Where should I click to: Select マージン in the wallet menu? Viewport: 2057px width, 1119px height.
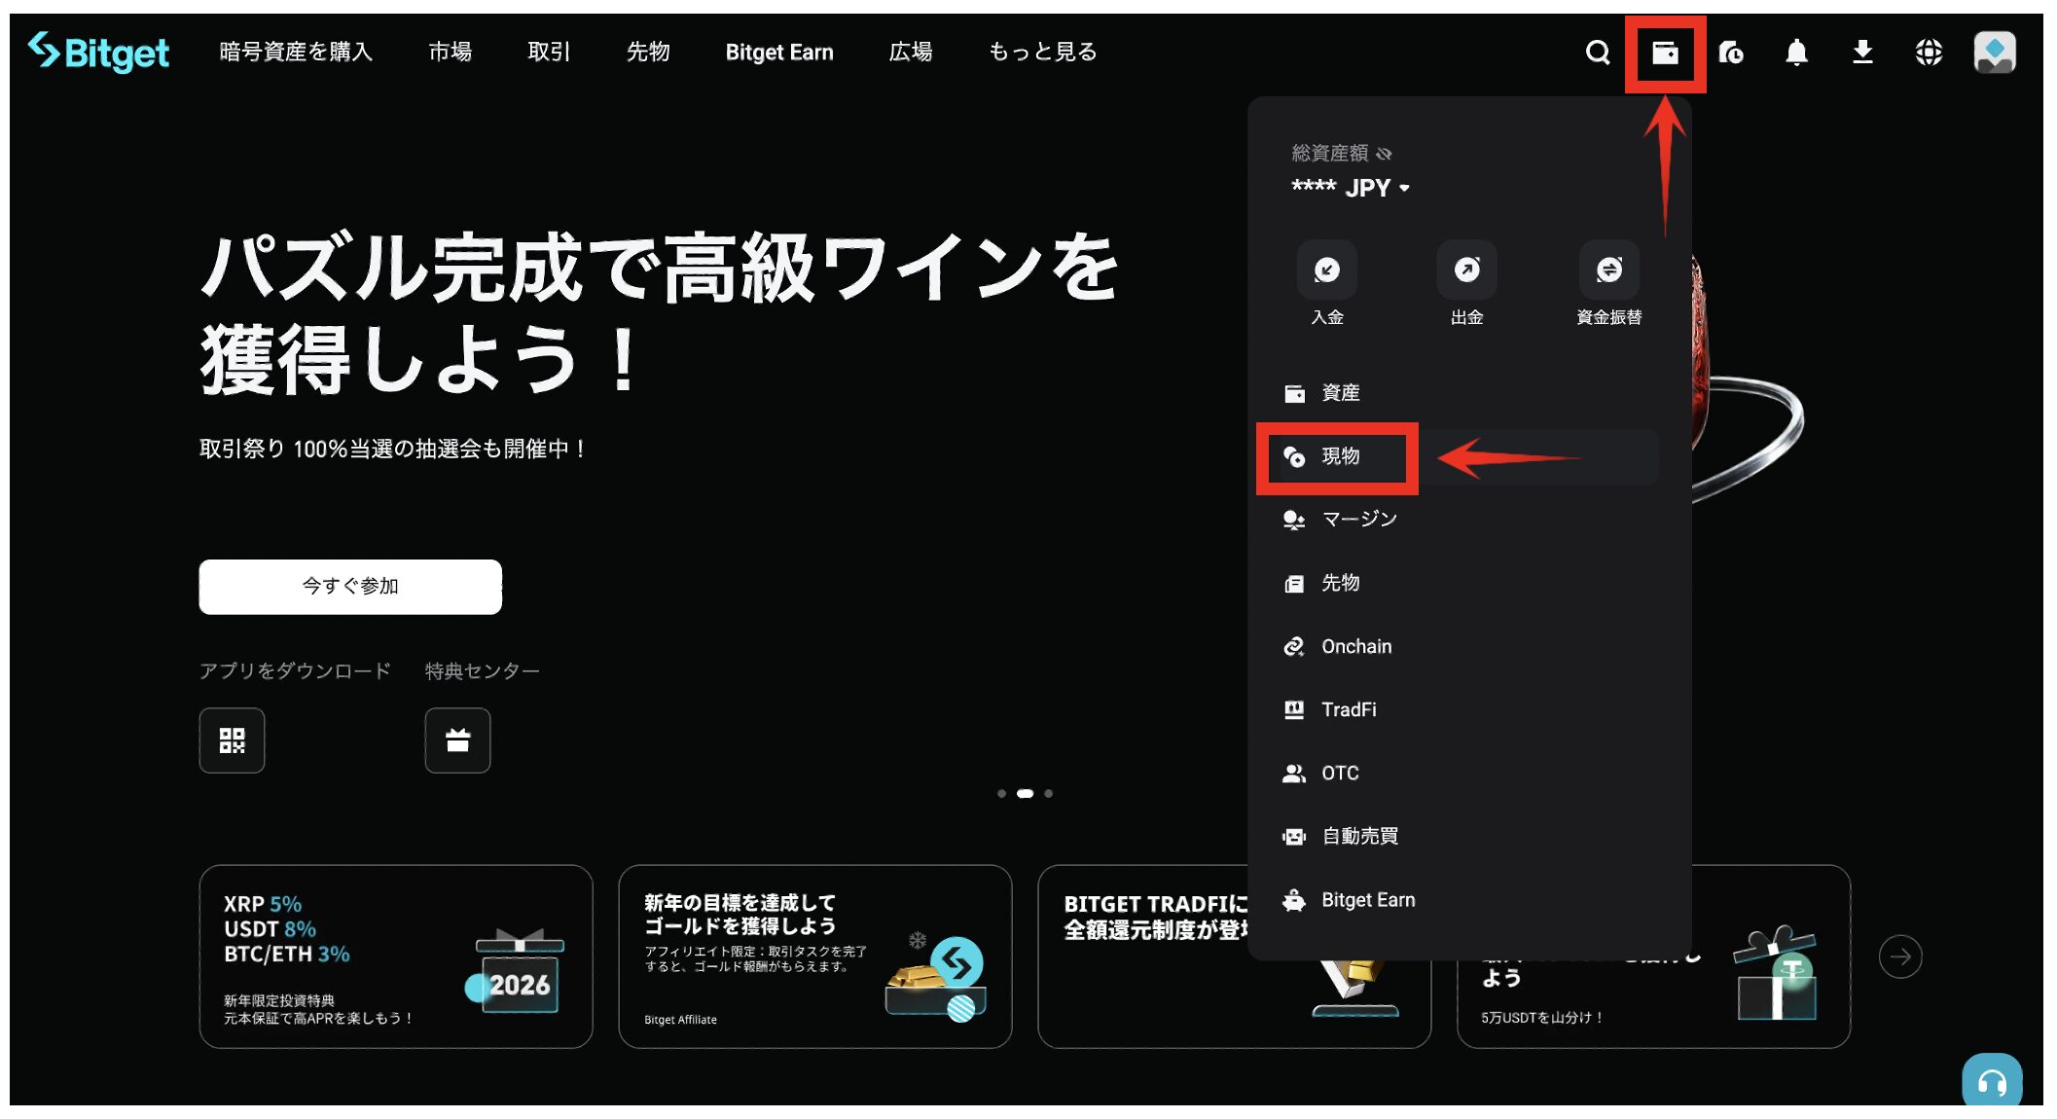[x=1358, y=520]
